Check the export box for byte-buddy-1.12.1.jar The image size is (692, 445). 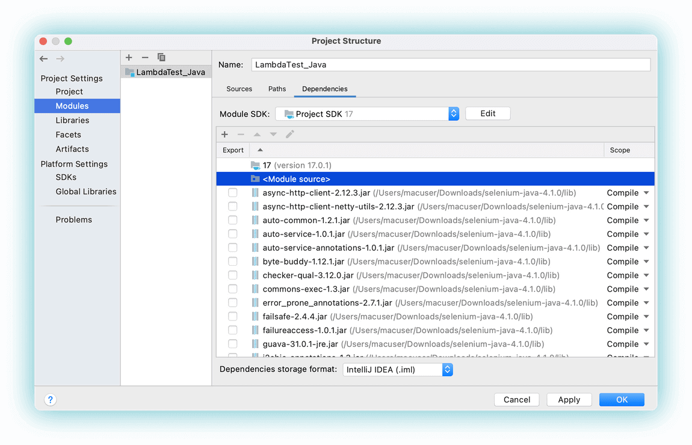[233, 262]
